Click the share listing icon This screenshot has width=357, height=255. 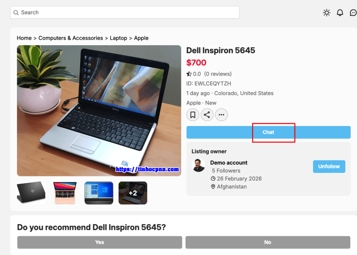(x=207, y=114)
